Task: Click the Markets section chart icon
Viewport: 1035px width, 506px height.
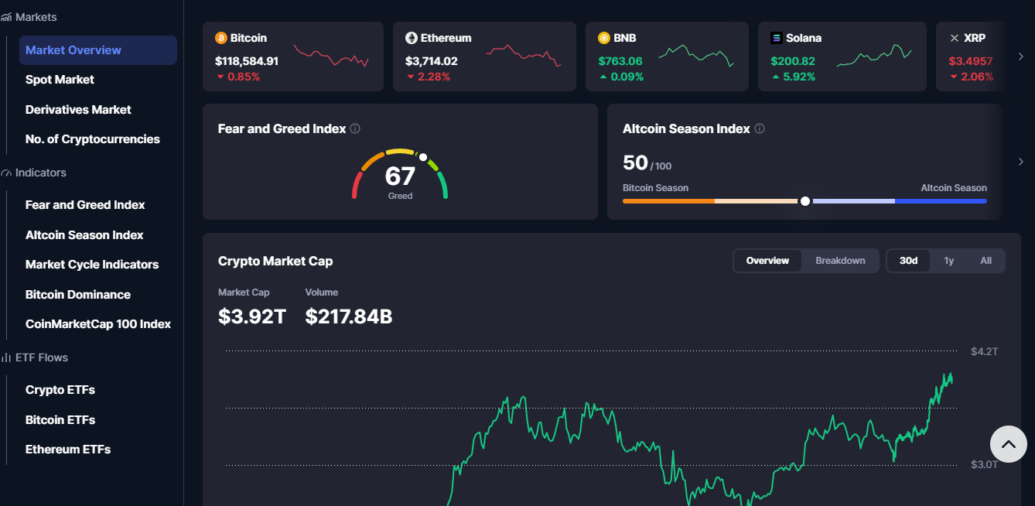Action: pyautogui.click(x=6, y=17)
